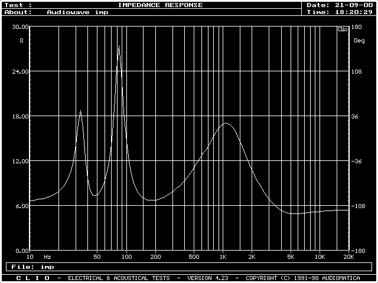Select the Test : header label

(18, 5)
